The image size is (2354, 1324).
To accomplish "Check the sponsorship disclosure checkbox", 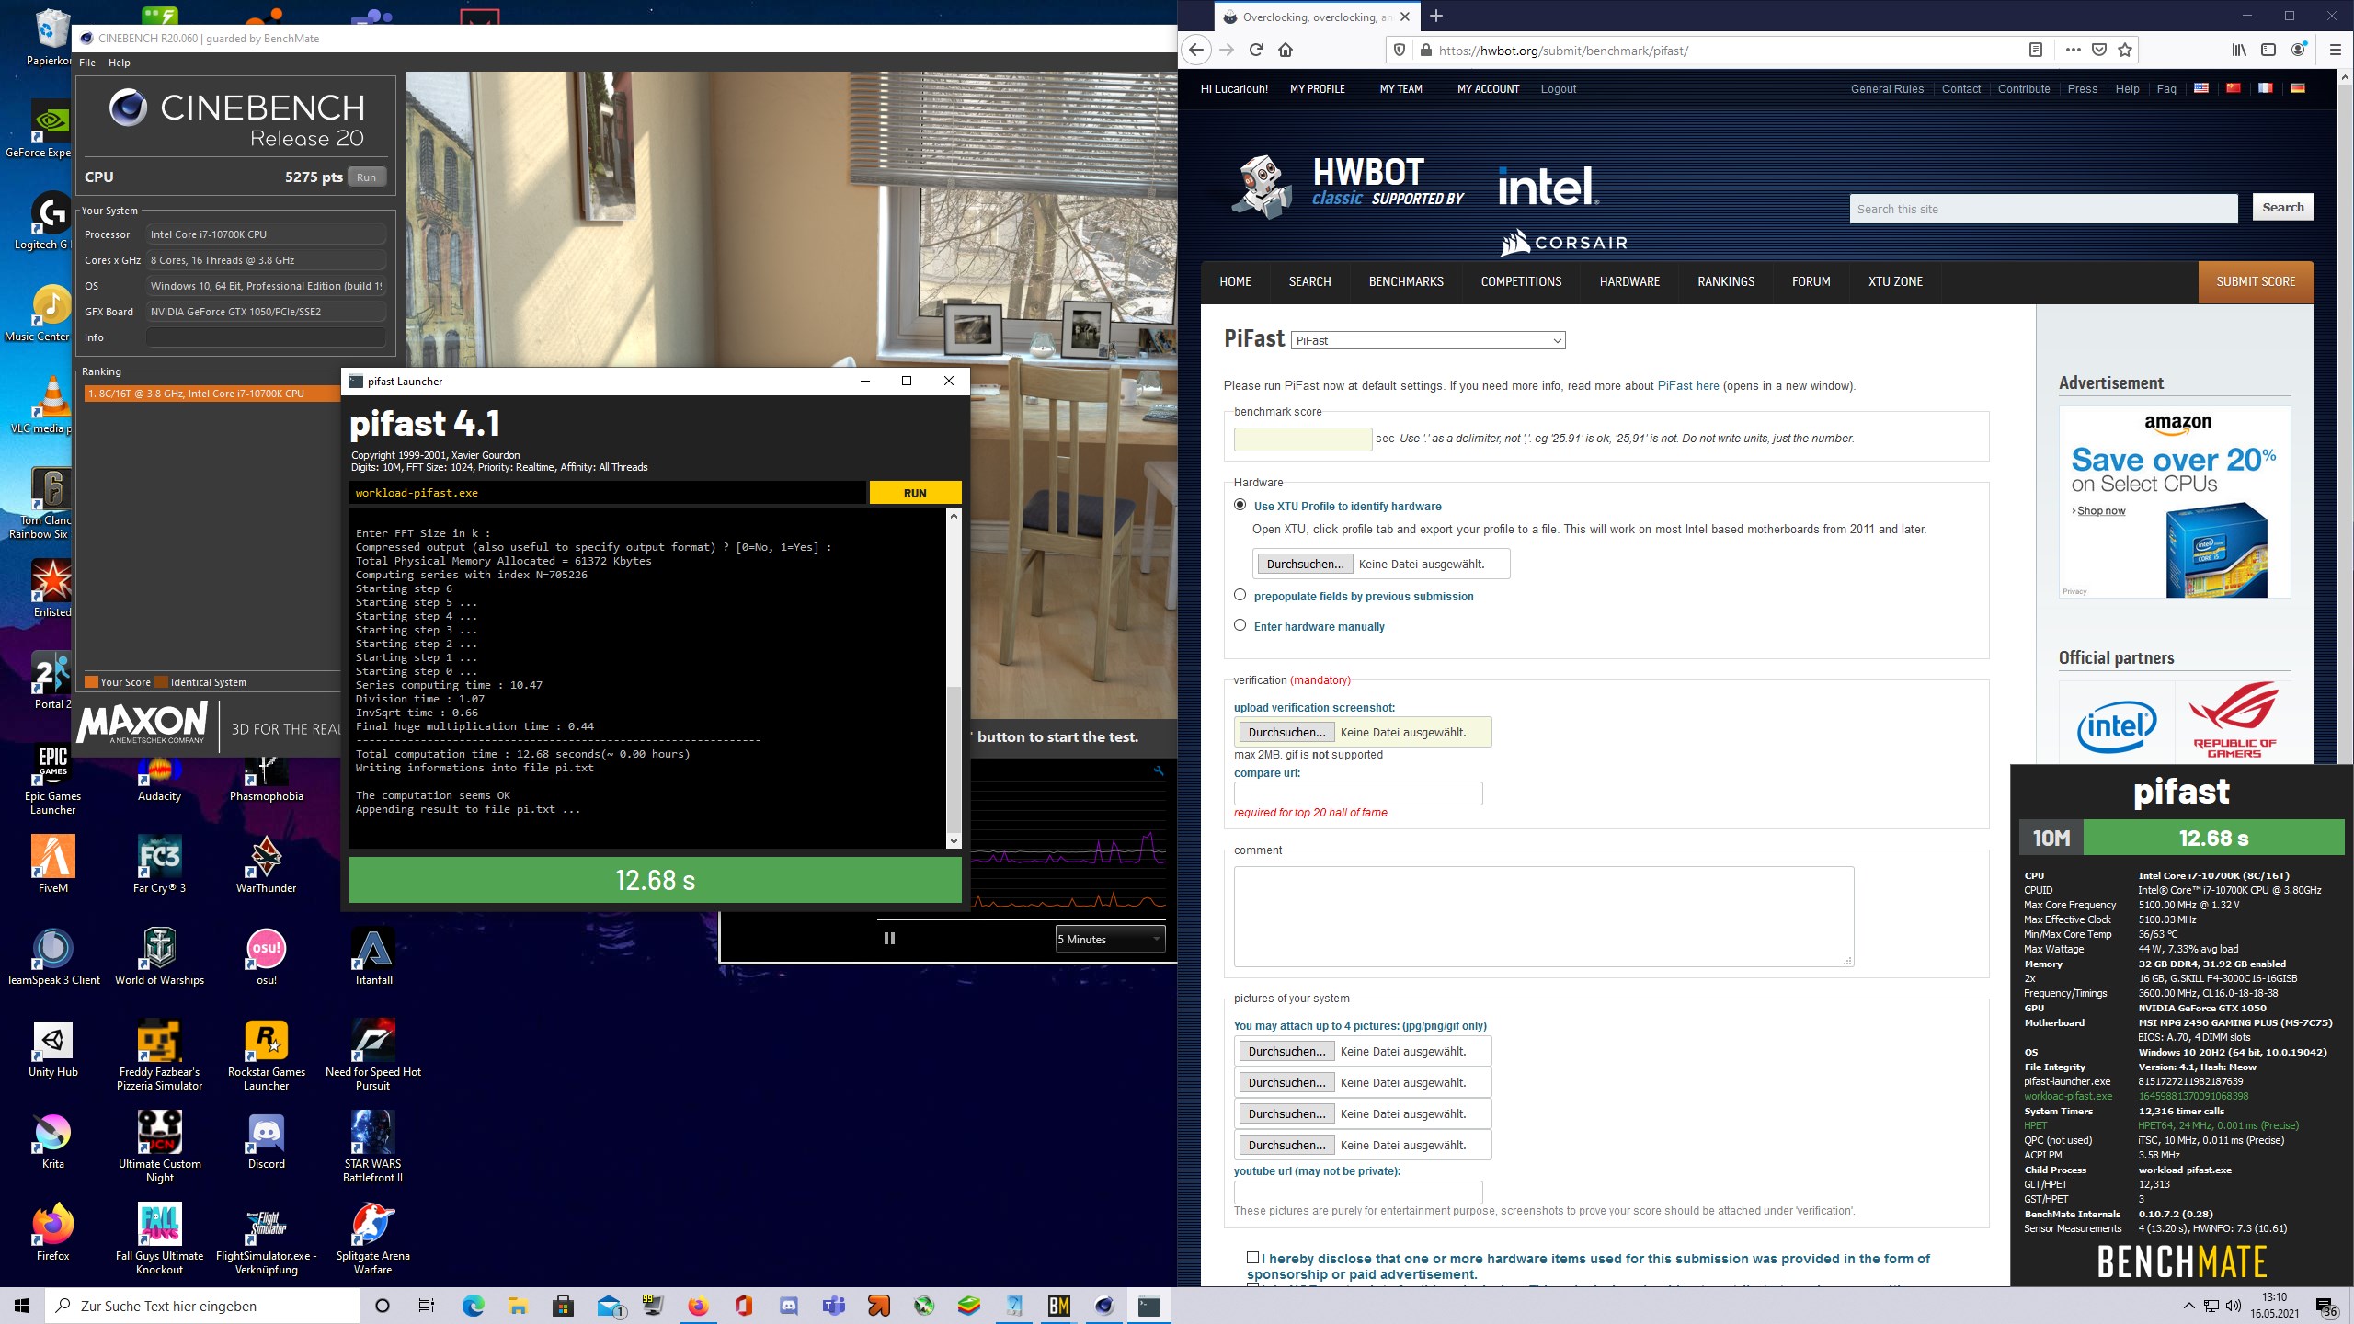I will click(1252, 1257).
